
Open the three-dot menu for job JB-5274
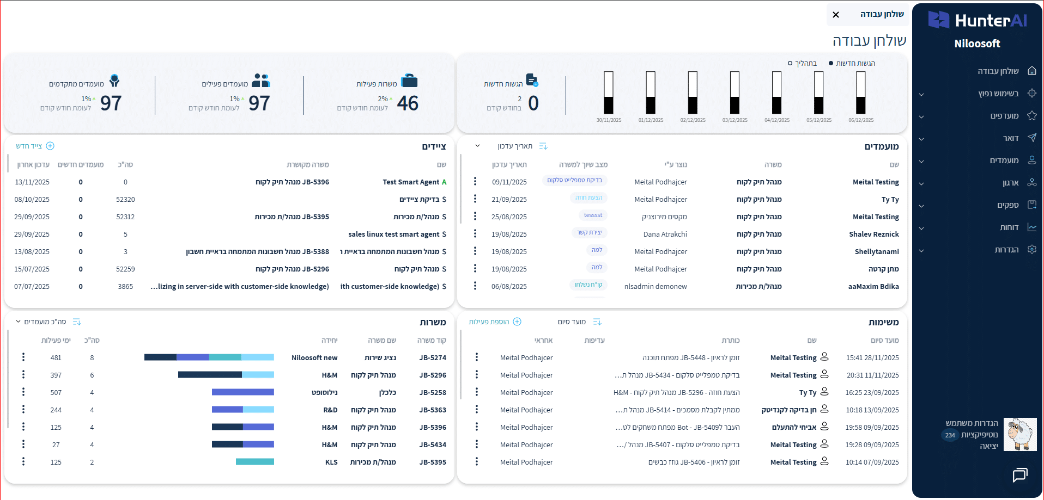pyautogui.click(x=23, y=357)
